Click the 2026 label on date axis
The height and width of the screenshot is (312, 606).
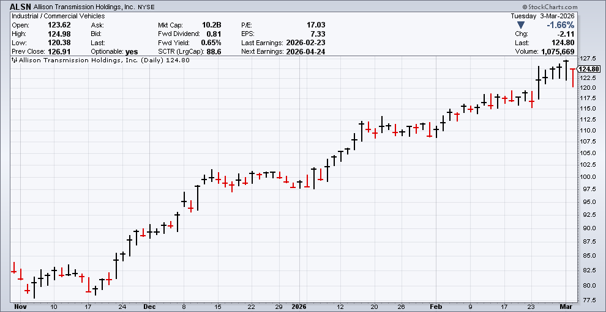pos(299,307)
